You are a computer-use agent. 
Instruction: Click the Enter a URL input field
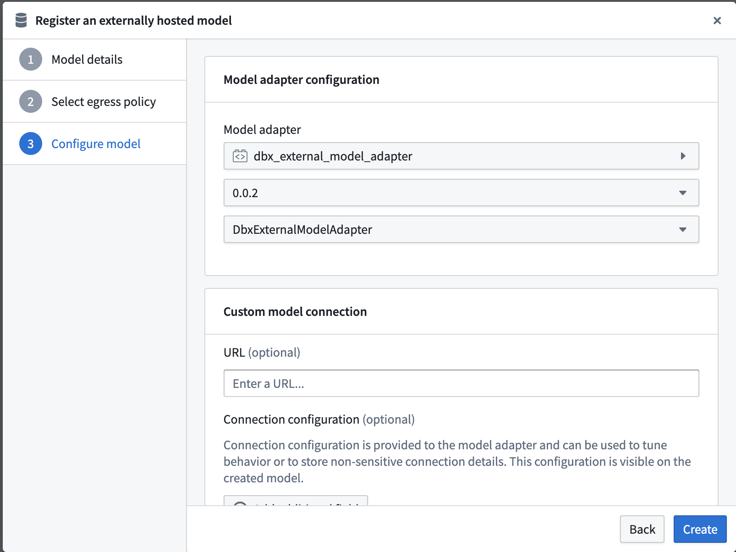(x=461, y=383)
